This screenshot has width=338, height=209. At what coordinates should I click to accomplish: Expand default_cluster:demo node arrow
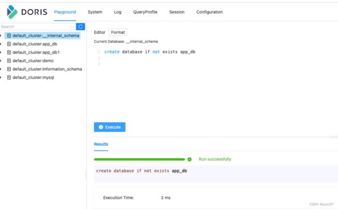coord(1,61)
